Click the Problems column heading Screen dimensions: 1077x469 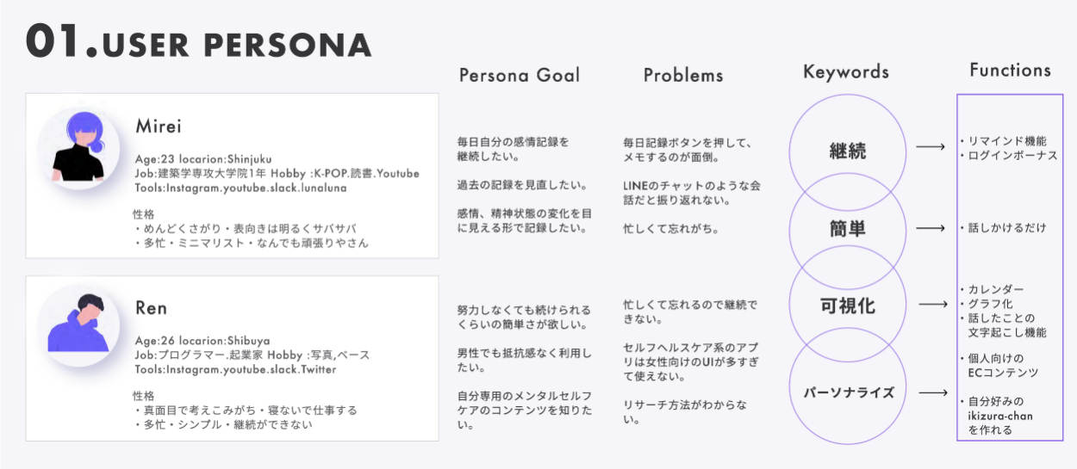(x=683, y=76)
